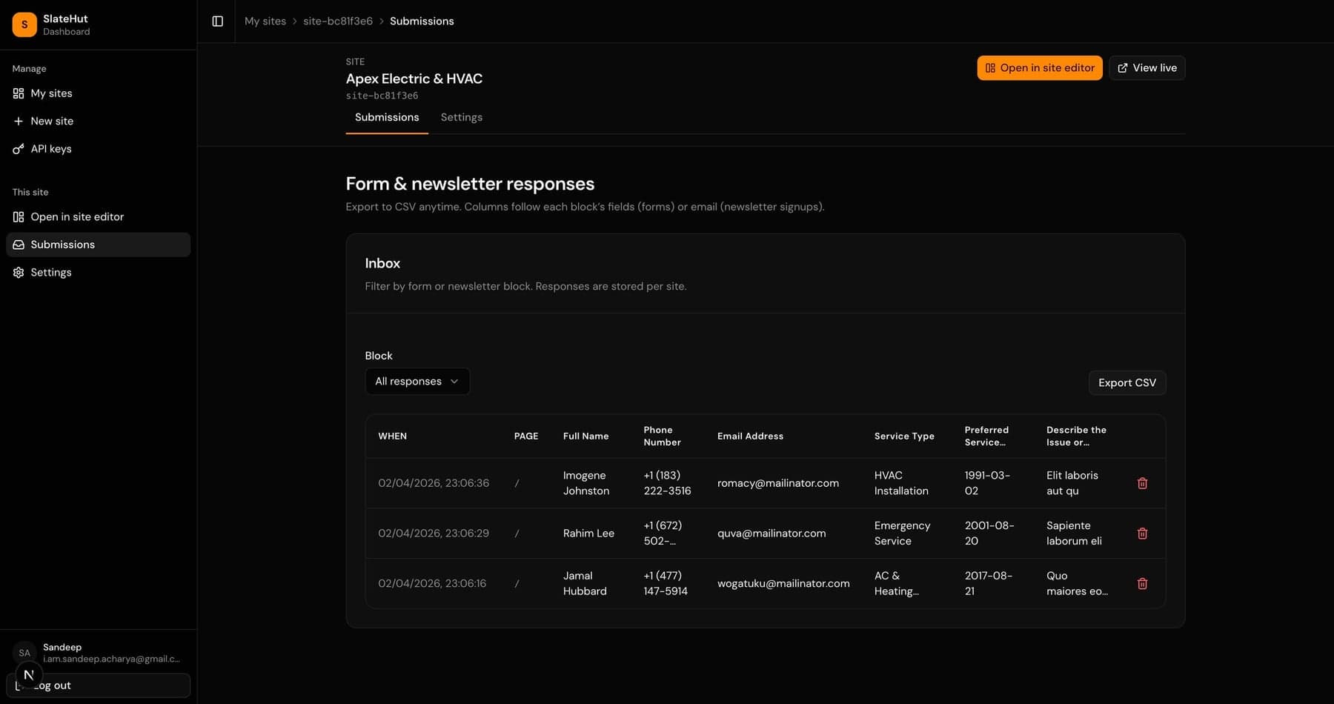The width and height of the screenshot is (1334, 704).
Task: Toggle the sidebar panel icon
Action: (217, 21)
